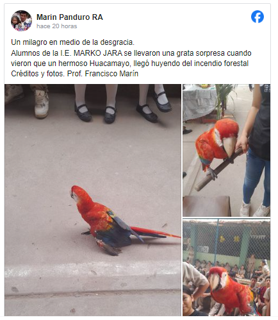
Task: Click the Facebook logo icon
Action: click(258, 17)
